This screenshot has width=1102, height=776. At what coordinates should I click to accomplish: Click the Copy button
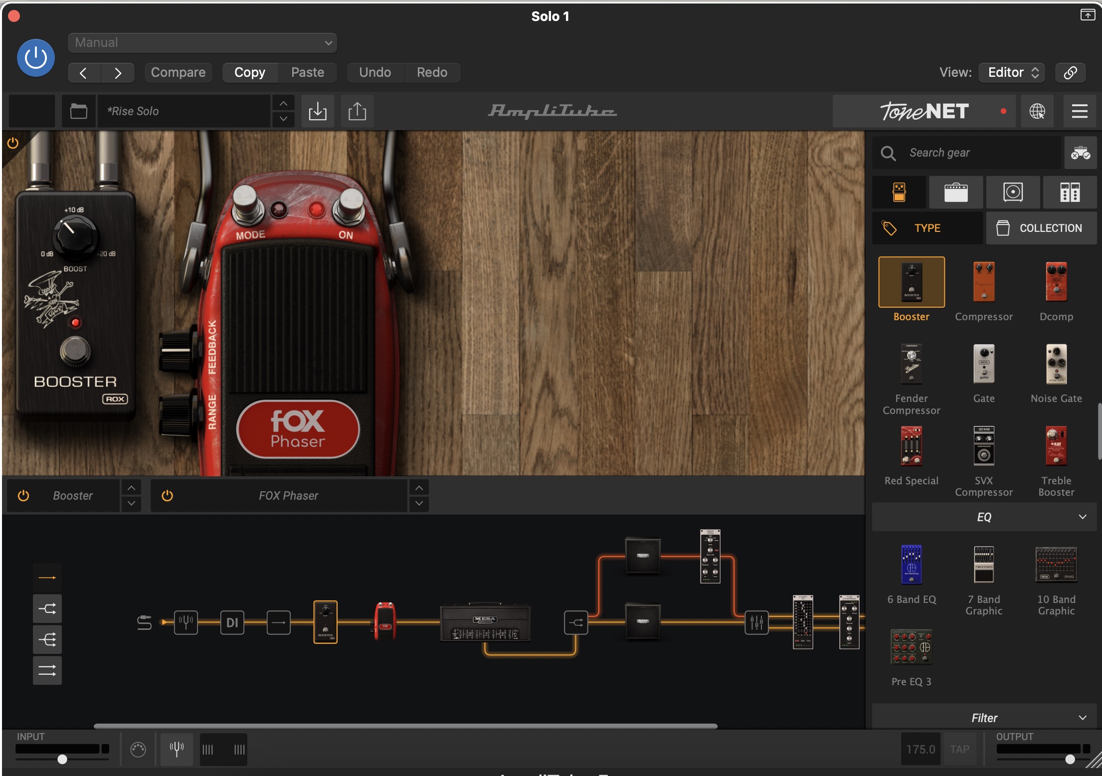[250, 73]
